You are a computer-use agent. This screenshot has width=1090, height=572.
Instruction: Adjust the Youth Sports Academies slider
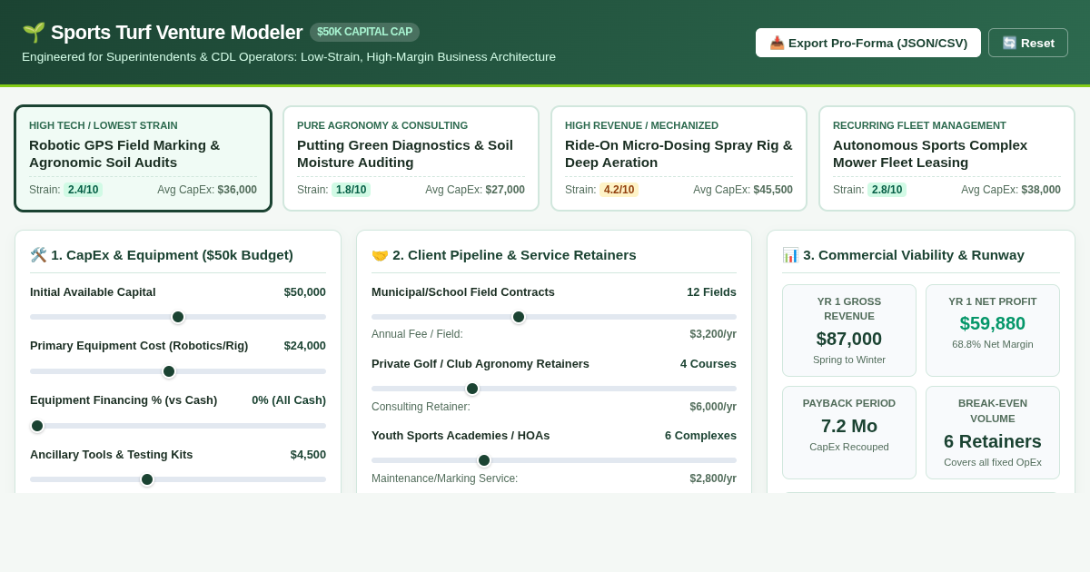point(554,460)
